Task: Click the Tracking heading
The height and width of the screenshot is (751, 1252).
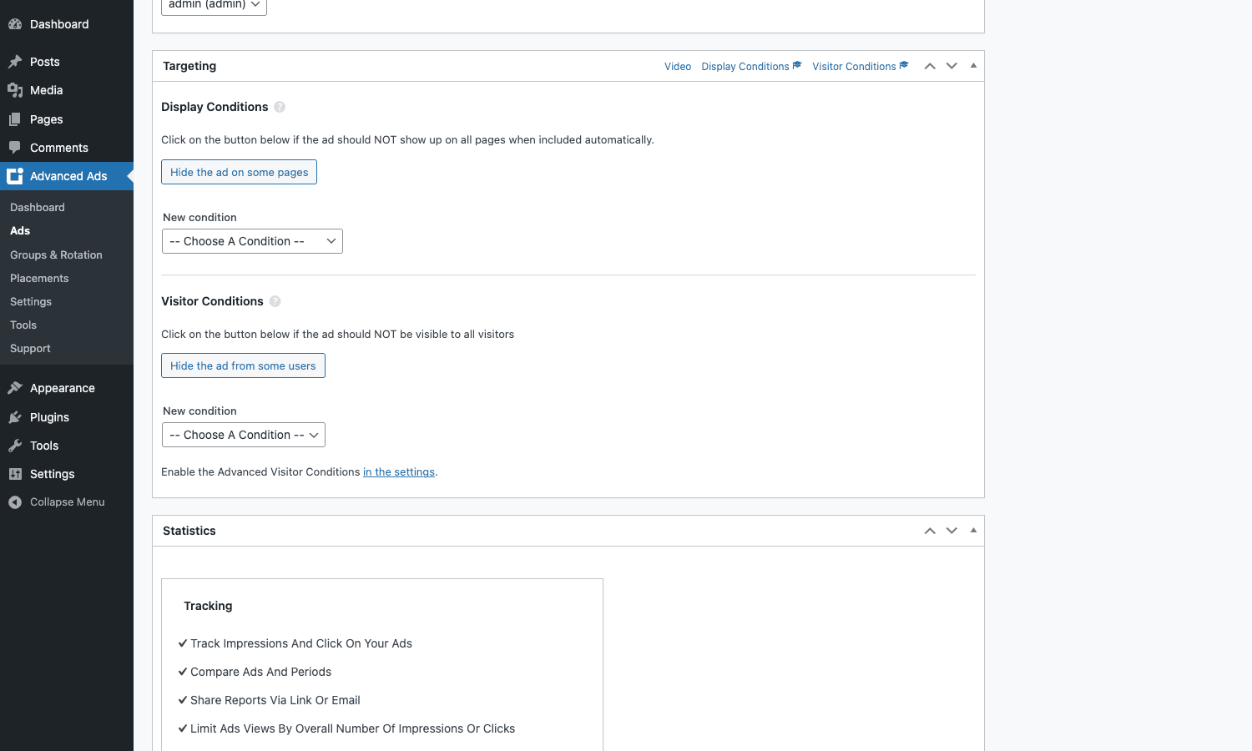Action: tap(208, 606)
